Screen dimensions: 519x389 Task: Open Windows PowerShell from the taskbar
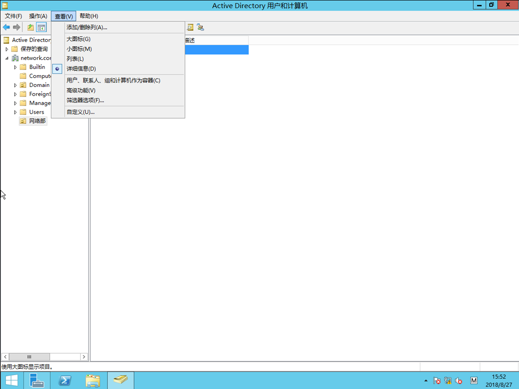point(65,380)
